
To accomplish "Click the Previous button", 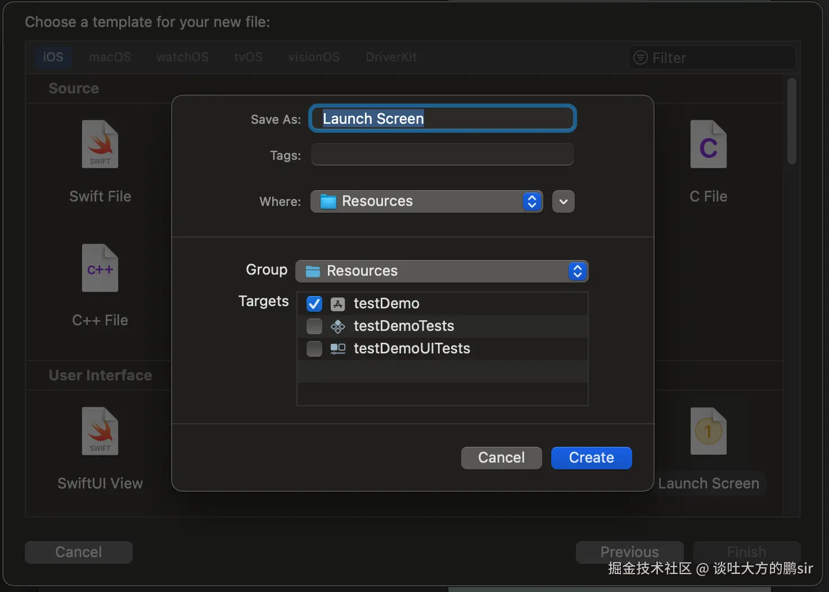I will pyautogui.click(x=630, y=553).
